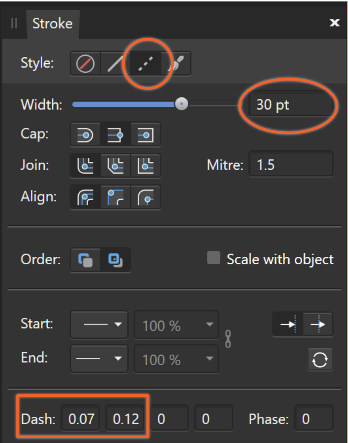Image resolution: width=348 pixels, height=443 pixels.
Task: Select the Dashed Line style icon
Action: [146, 64]
